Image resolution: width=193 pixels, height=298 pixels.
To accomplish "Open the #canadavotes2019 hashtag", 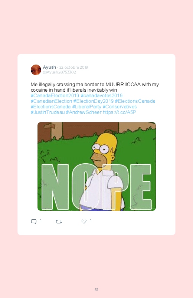I will tap(102, 96).
